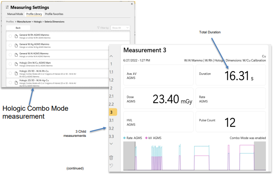Image resolution: width=274 pixels, height=174 pixels.
Task: Click the Measuring Settings sliders icon
Action: (7, 7)
